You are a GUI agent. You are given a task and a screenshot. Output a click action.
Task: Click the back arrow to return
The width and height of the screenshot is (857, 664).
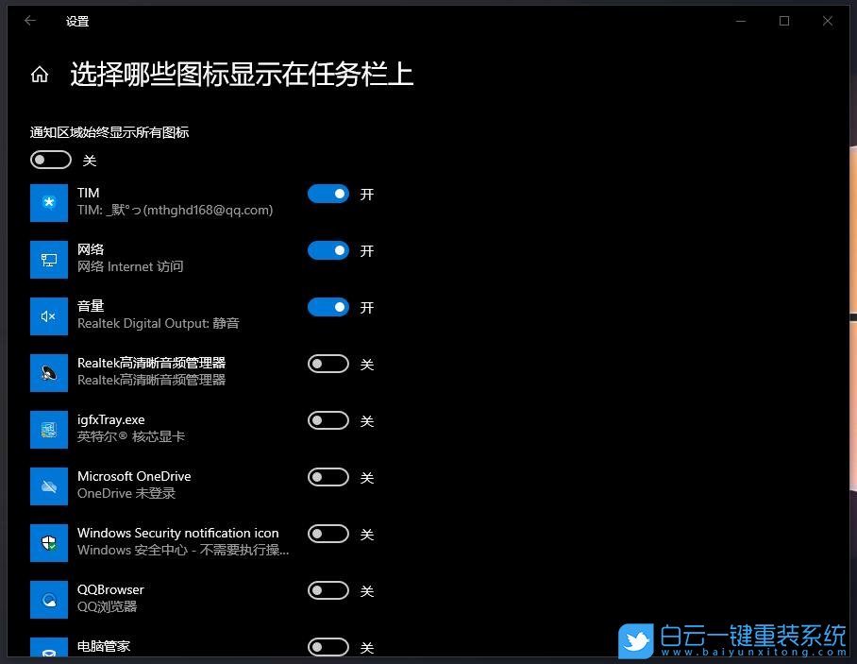pos(29,21)
